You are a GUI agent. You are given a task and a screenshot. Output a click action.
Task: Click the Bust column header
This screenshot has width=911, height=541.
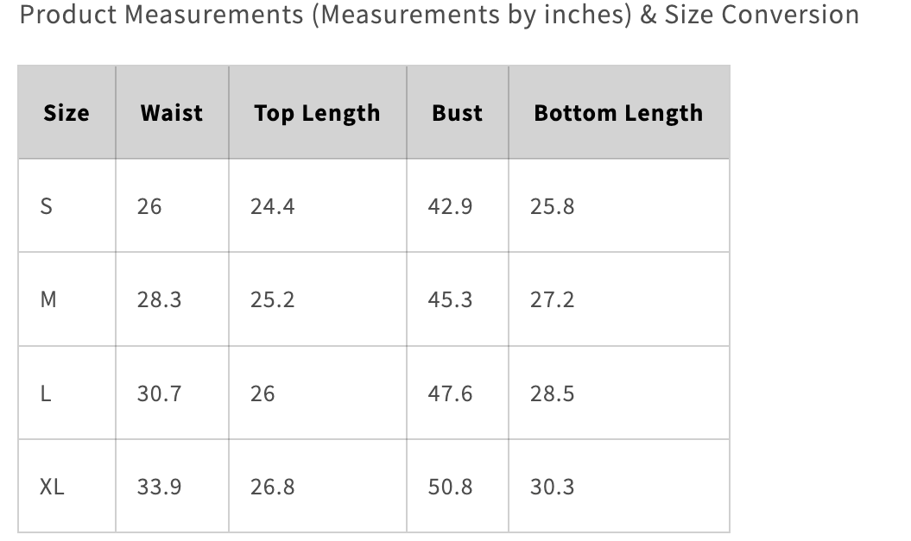(x=457, y=113)
